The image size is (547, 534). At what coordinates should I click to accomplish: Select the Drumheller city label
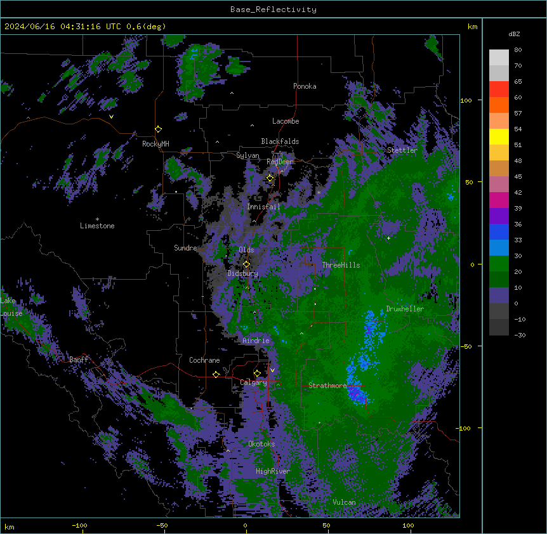tap(405, 309)
